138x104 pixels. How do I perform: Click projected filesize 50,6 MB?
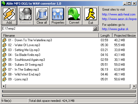click(x=120, y=79)
